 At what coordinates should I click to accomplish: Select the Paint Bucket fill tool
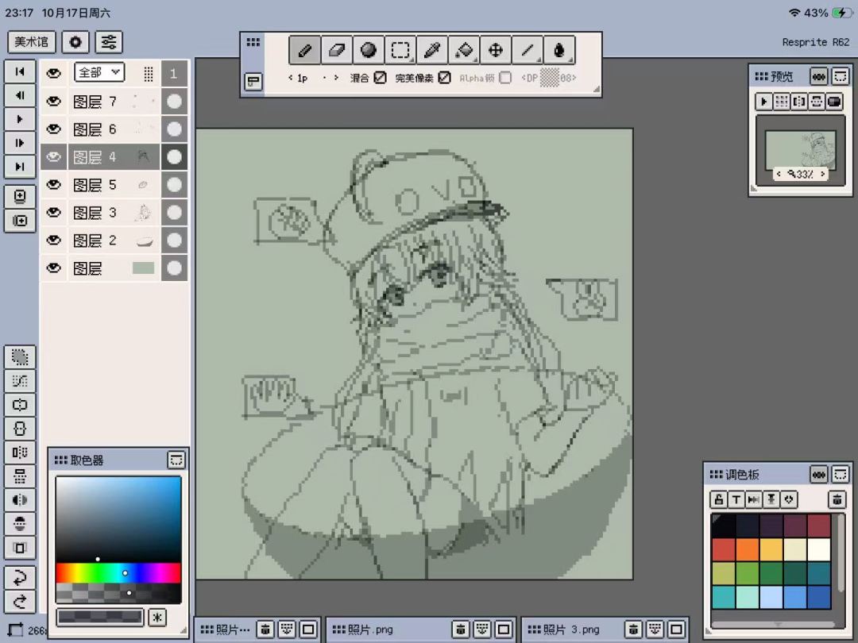pos(463,50)
